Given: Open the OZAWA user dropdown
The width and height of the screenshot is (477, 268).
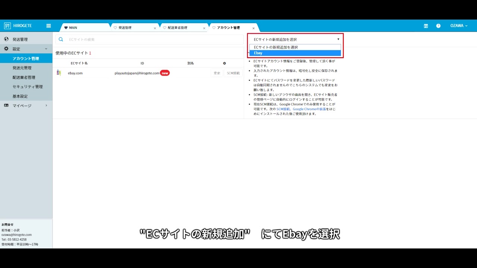Looking at the screenshot, I should tap(459, 26).
